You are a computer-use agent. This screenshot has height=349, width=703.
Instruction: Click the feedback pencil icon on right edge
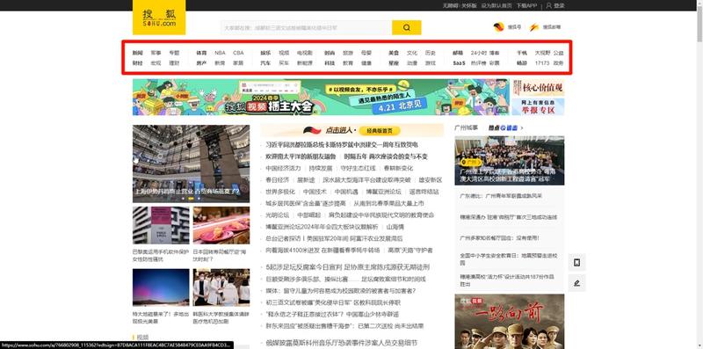576,283
